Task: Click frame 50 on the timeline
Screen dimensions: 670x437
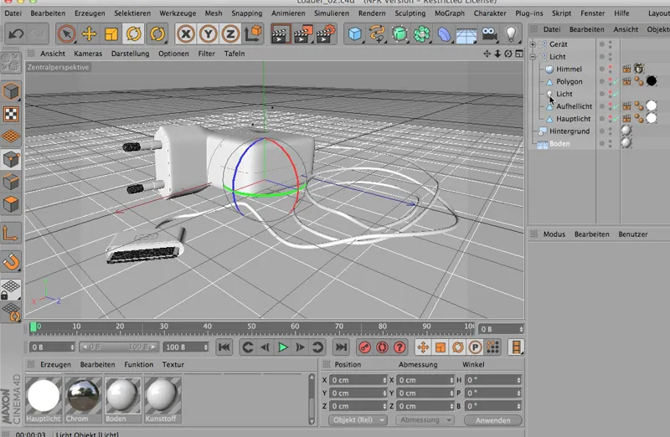Action: tap(251, 326)
